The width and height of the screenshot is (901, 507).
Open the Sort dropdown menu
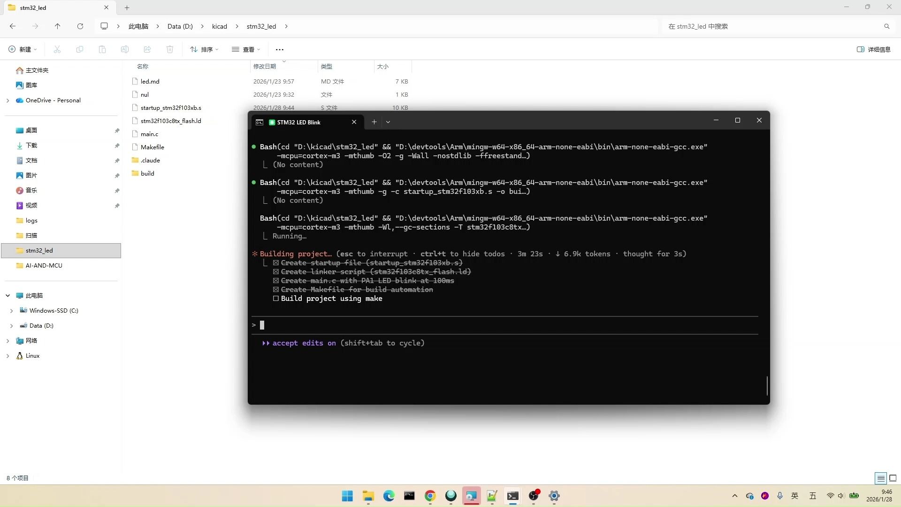205,49
